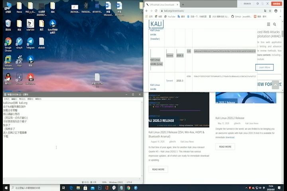Select the Nesca folder on desktop
This screenshot has height=191, width=287.
pyautogui.click(x=19, y=8)
